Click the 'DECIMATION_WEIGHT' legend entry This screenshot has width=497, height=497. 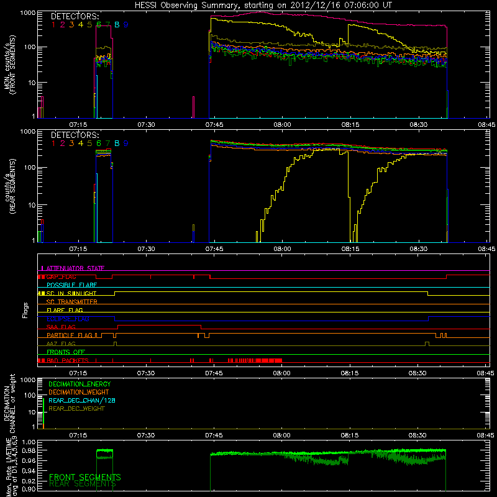coord(79,393)
